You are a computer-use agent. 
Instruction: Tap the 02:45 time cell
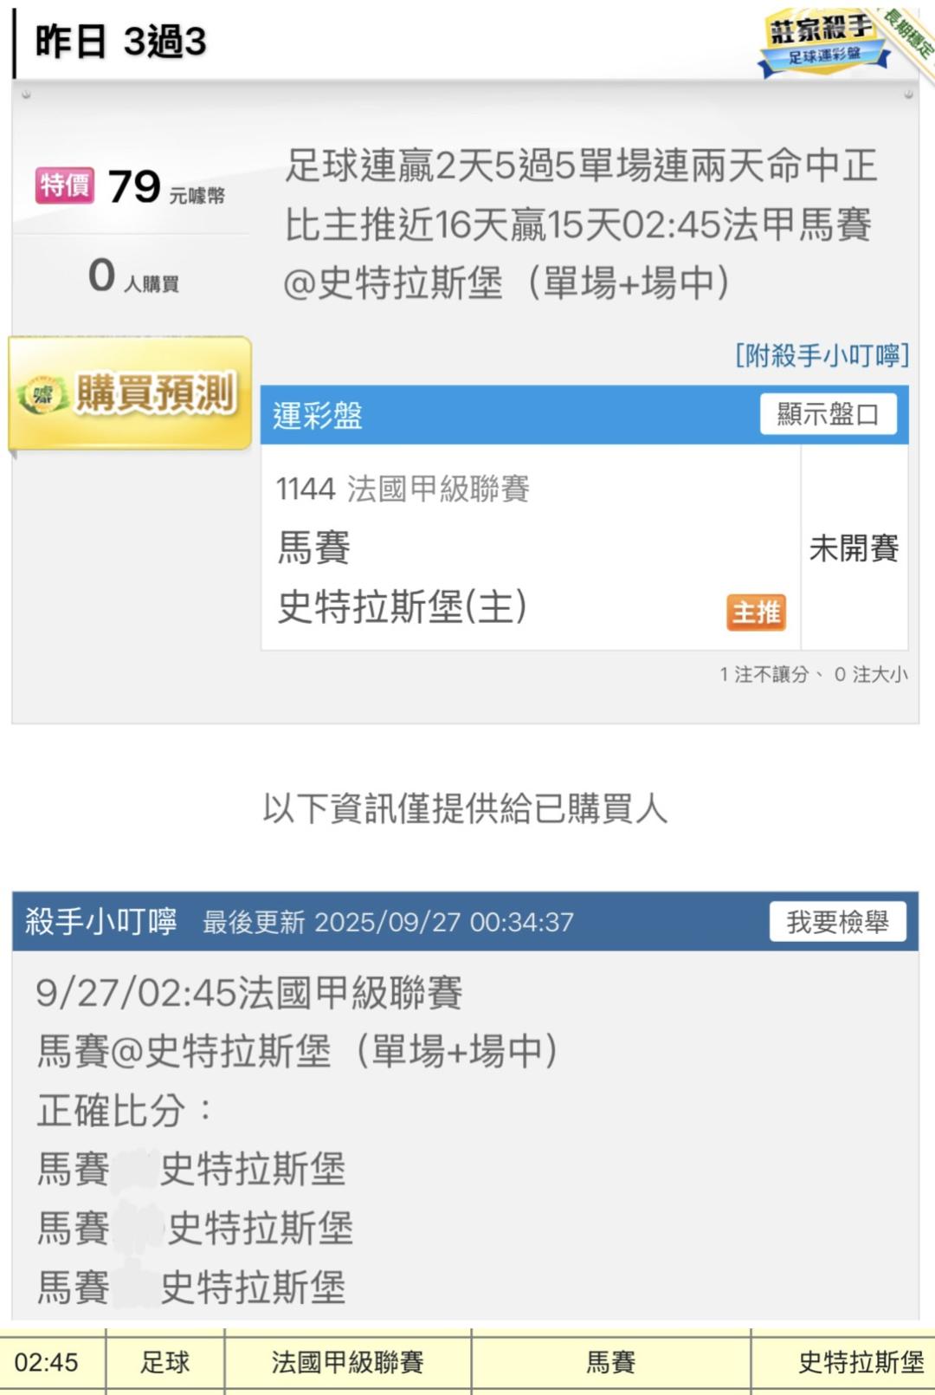[x=47, y=1362]
